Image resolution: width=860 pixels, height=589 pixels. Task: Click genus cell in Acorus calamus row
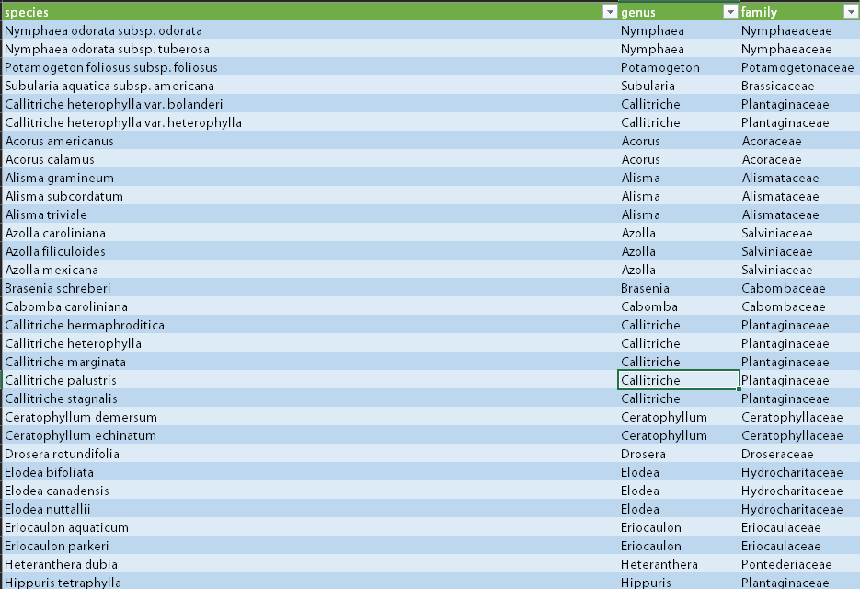tap(679, 159)
